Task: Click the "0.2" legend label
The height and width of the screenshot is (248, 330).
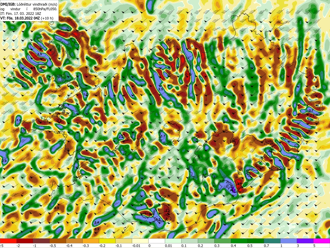Action: click(200, 246)
